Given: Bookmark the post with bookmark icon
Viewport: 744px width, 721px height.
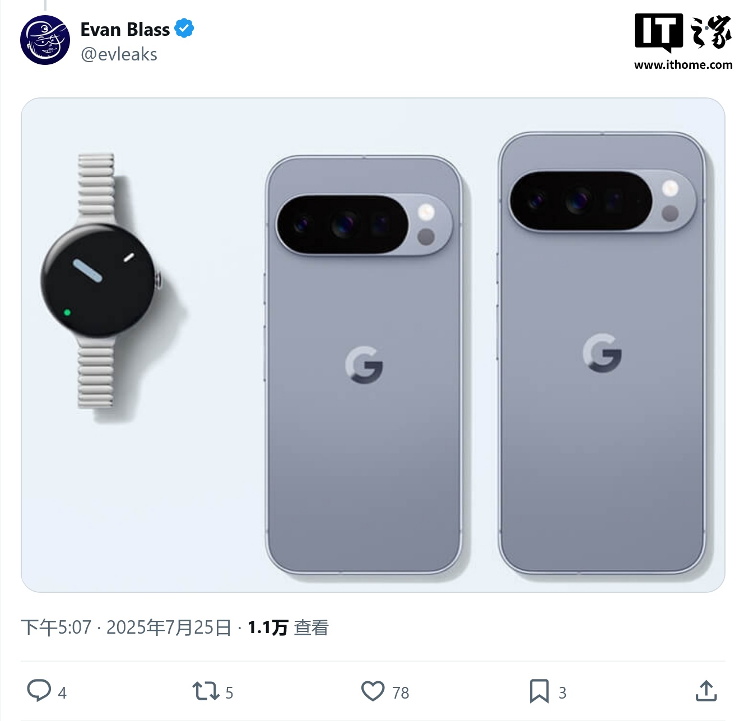Looking at the screenshot, I should [539, 691].
